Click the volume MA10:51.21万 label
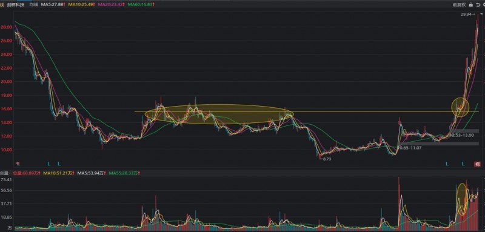Screen dimensions: 485x232 59,174
